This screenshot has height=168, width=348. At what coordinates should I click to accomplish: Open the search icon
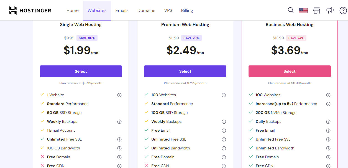point(290,10)
